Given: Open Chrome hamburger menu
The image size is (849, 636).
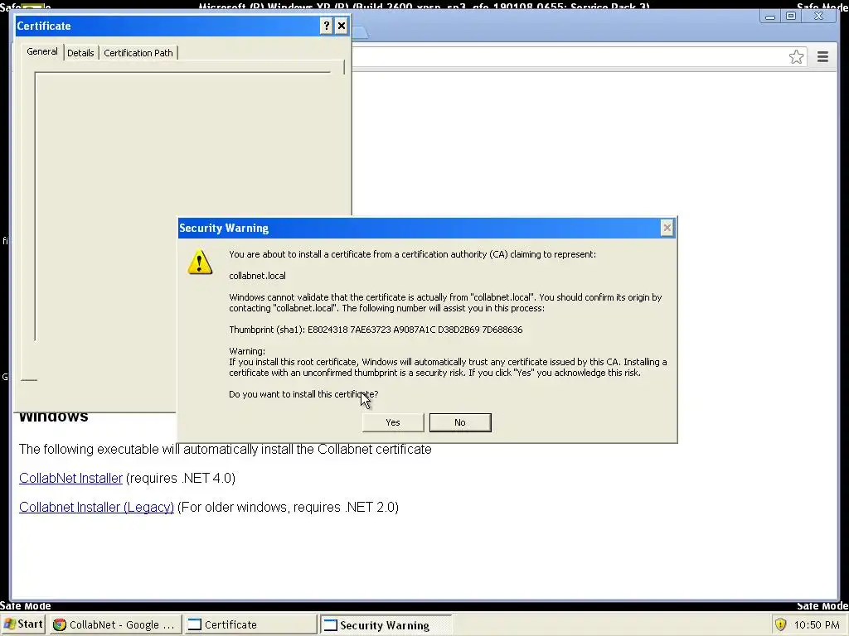Looking at the screenshot, I should pos(822,57).
